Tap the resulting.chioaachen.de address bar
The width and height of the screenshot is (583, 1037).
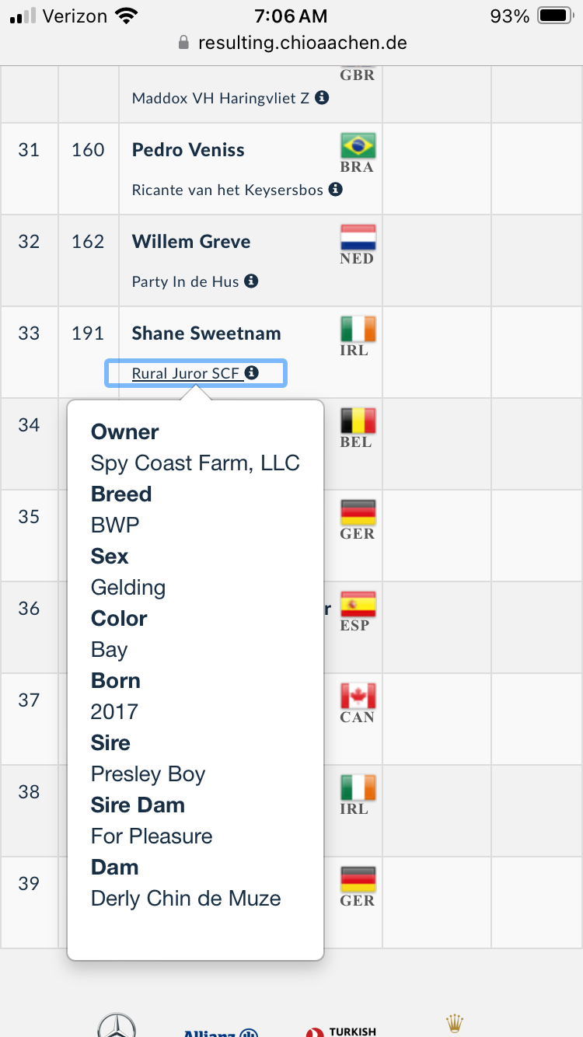point(291,42)
